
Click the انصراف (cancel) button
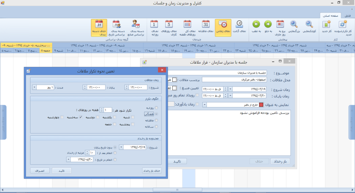[x=40, y=171]
